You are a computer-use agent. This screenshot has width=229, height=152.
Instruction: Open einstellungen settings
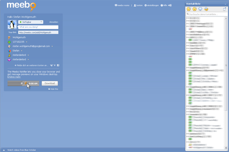pyautogui.click(x=151, y=6)
